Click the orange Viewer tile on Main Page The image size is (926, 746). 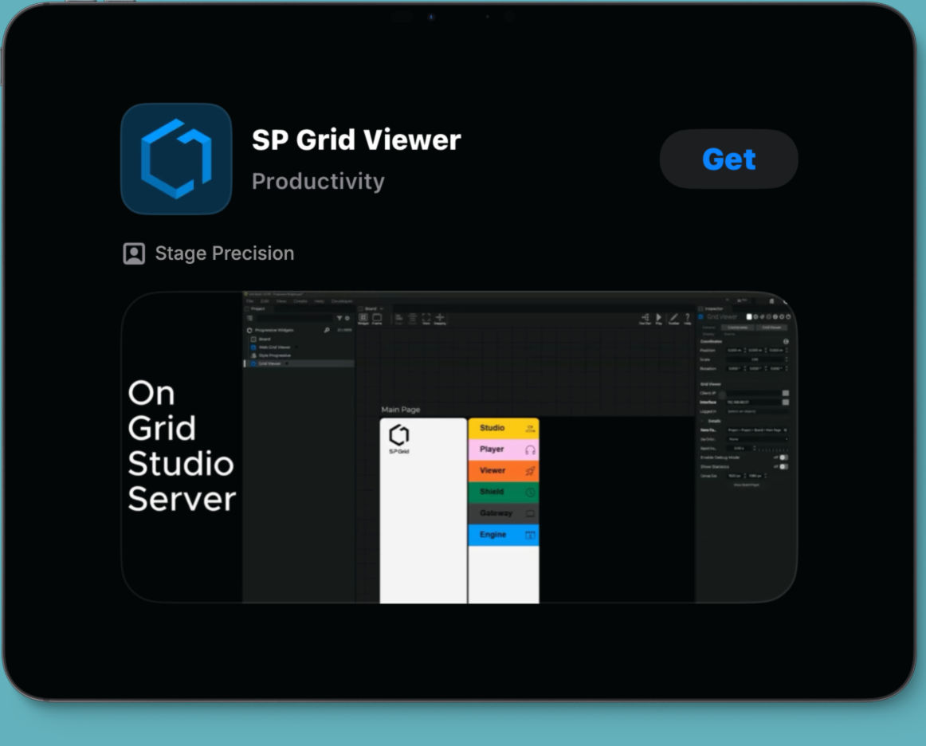coord(503,471)
